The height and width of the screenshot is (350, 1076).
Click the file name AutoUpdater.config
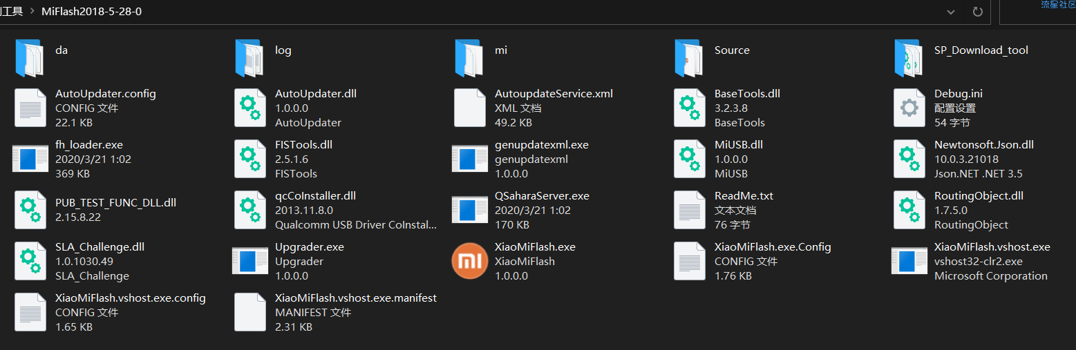(x=106, y=94)
